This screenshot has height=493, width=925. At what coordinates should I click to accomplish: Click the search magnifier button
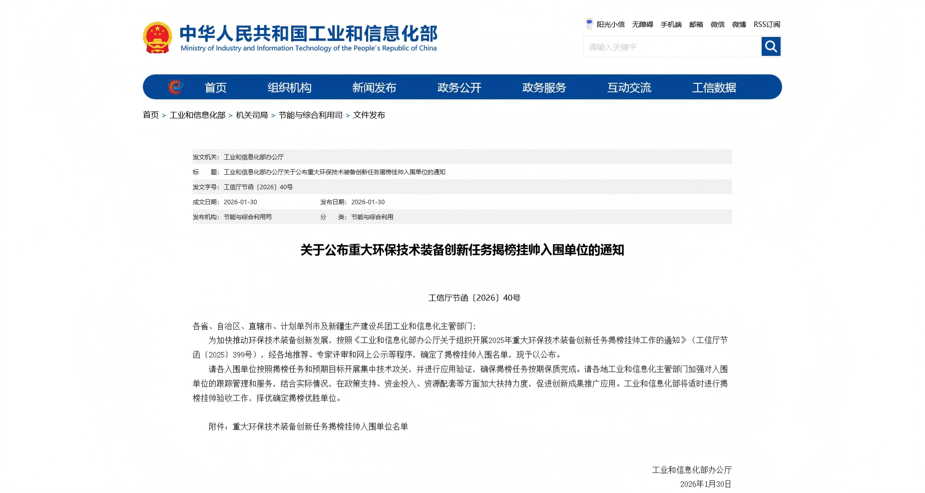(x=771, y=46)
